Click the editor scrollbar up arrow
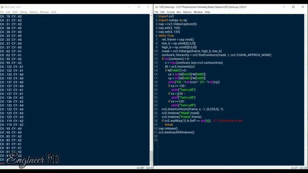The height and width of the screenshot is (173, 308). 306,16
